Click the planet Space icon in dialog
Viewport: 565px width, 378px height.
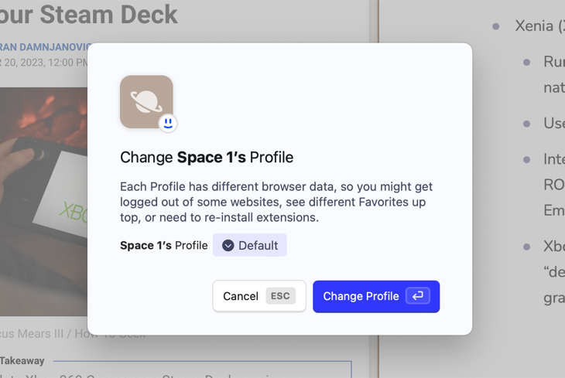[x=146, y=101]
